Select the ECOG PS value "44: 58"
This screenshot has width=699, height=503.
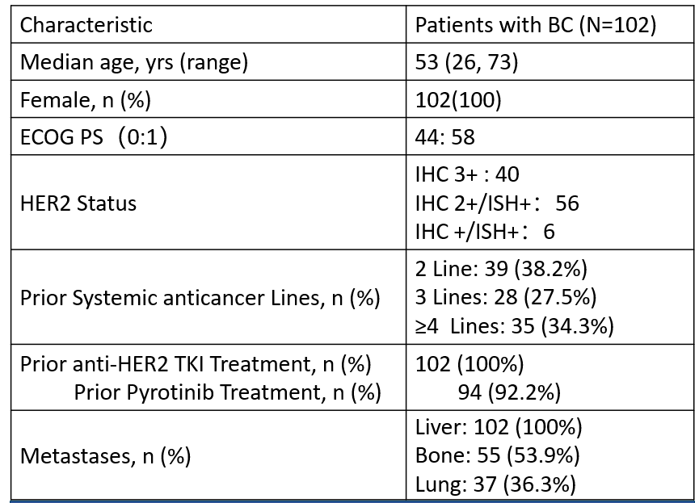point(445,137)
